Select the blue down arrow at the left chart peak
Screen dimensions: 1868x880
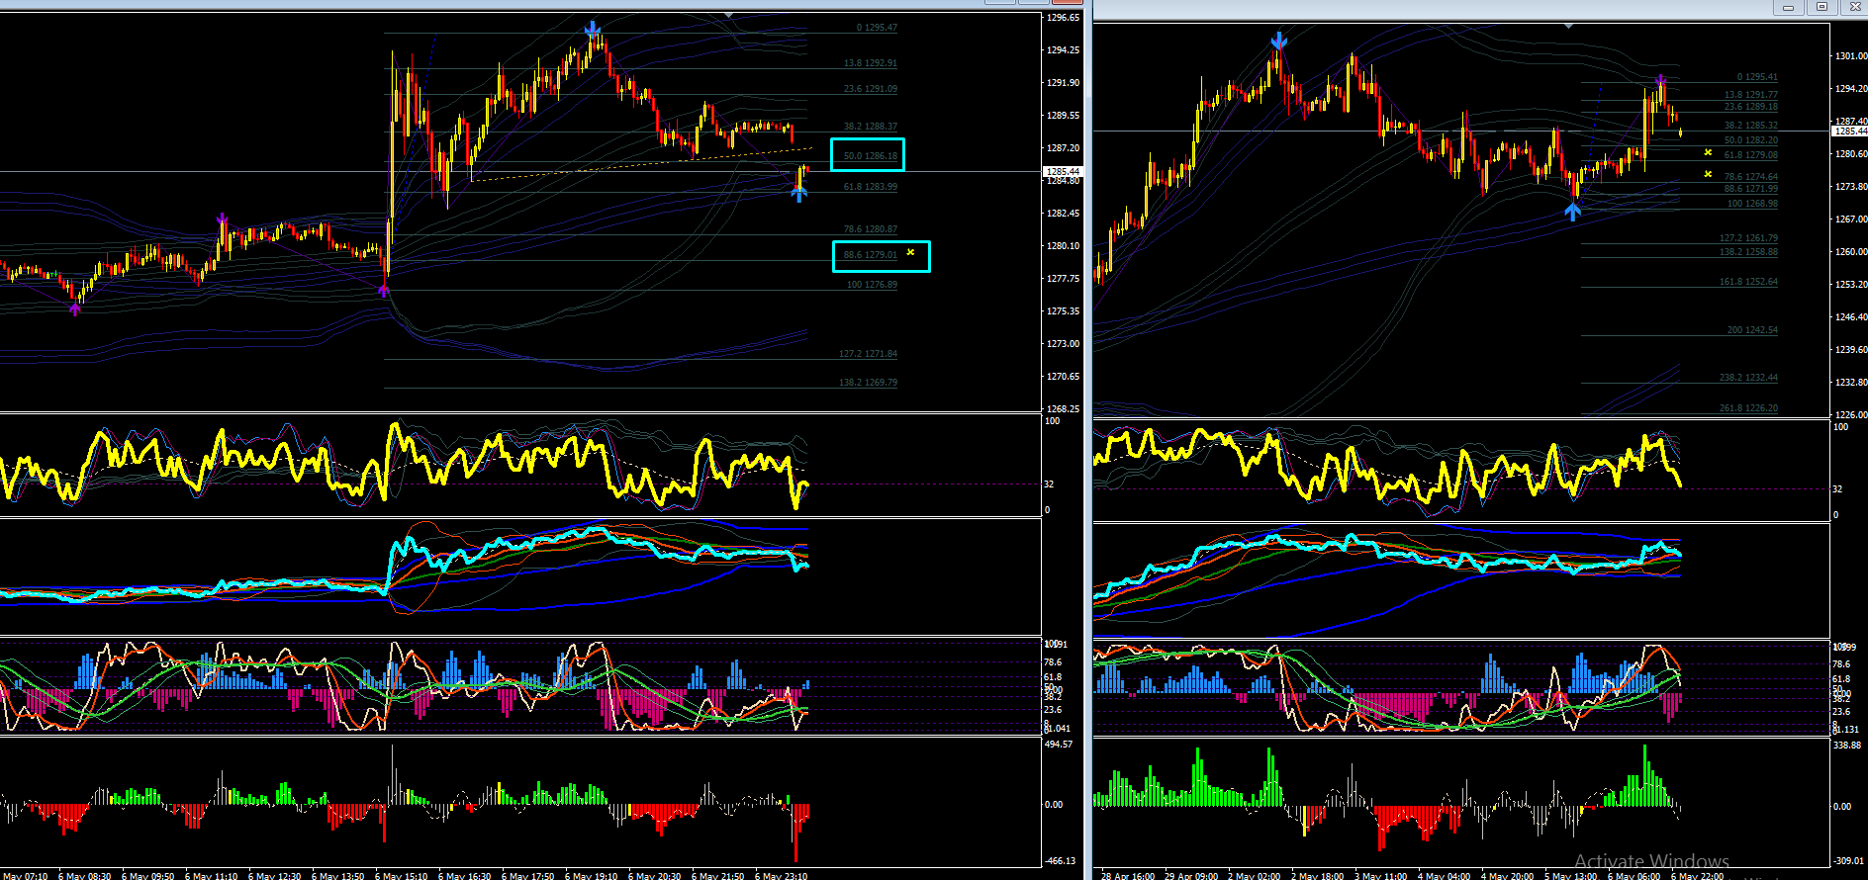click(x=592, y=30)
